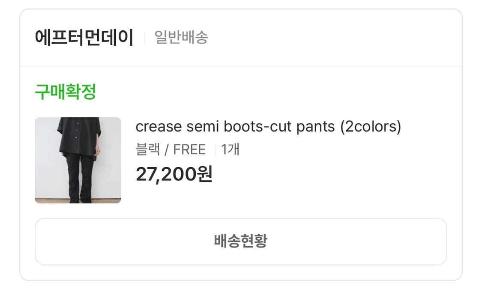This screenshot has width=482, height=289.
Task: View the black pants image thumbnail
Action: coord(78,161)
